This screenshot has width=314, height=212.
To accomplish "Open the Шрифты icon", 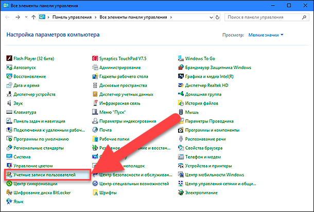I will [x=95, y=192].
